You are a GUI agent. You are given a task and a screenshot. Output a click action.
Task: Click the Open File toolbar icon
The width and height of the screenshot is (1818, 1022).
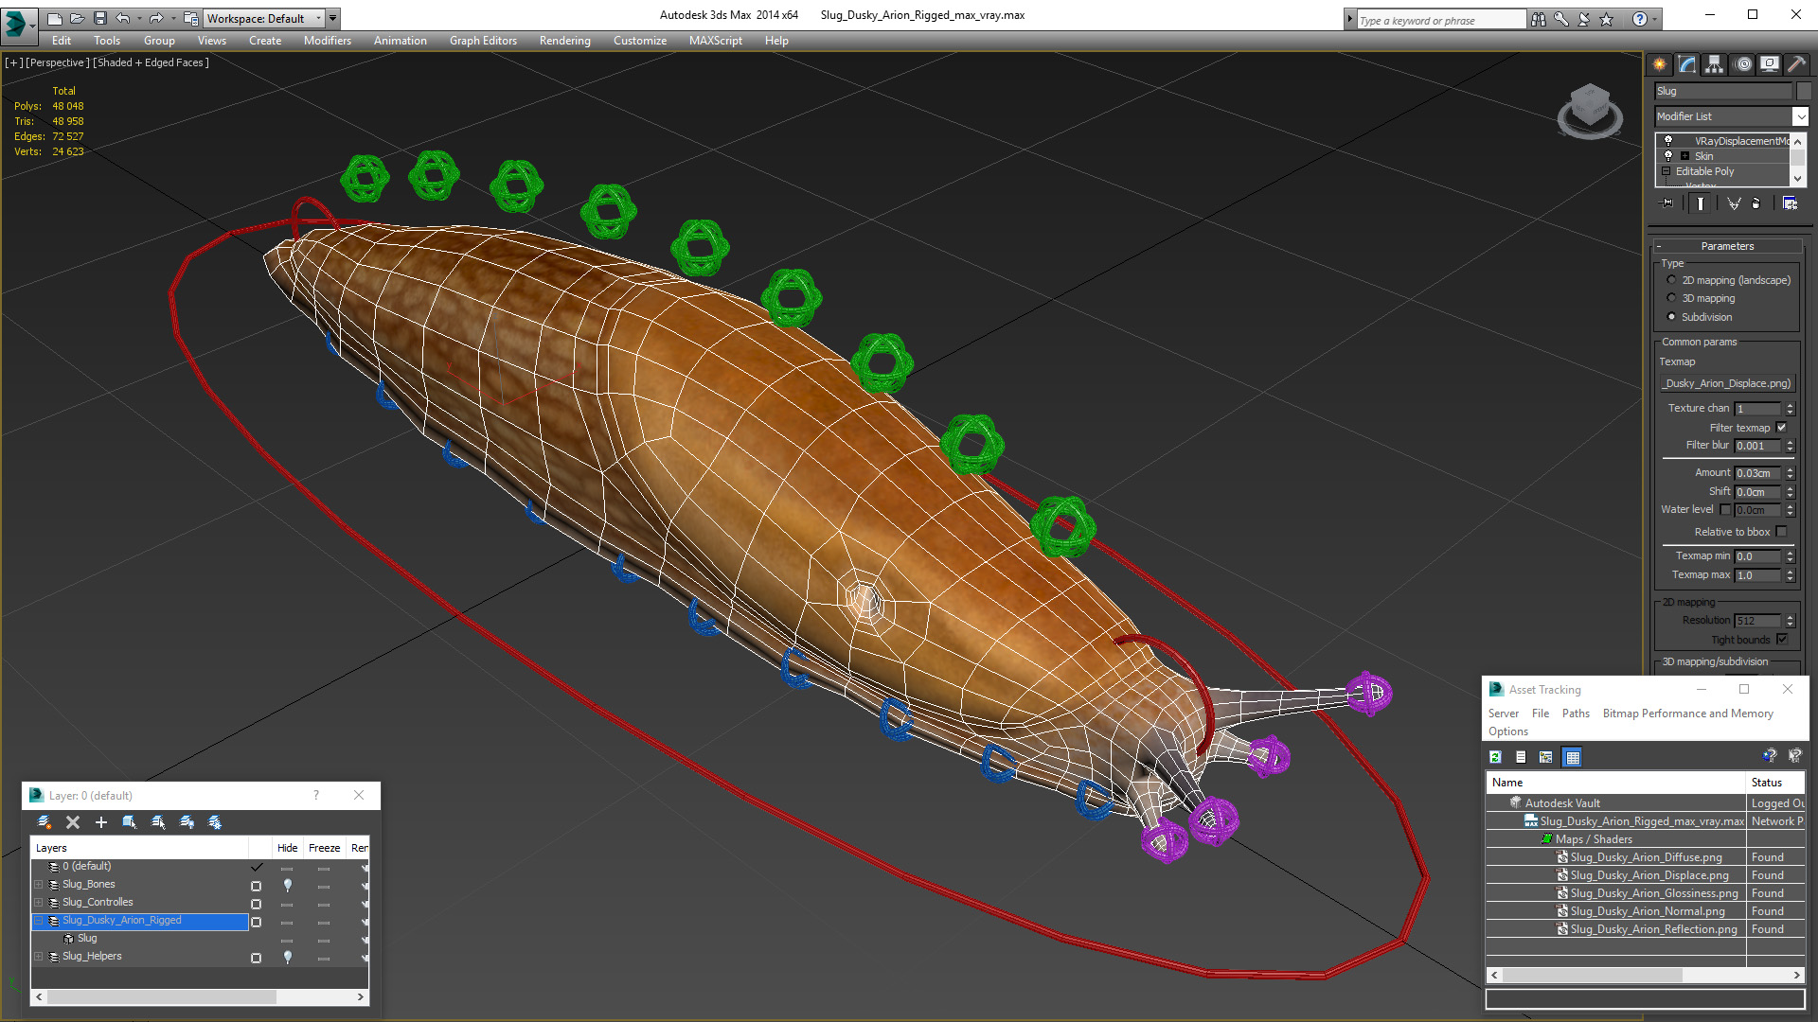tap(77, 18)
